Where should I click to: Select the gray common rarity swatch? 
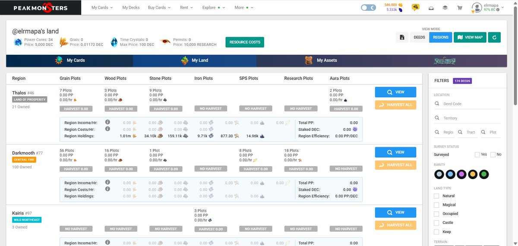coord(439,175)
